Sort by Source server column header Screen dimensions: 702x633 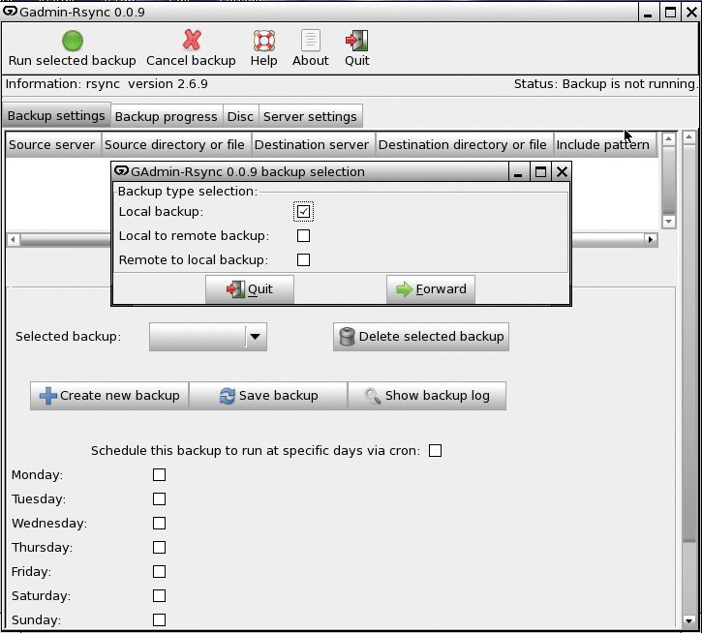53,144
